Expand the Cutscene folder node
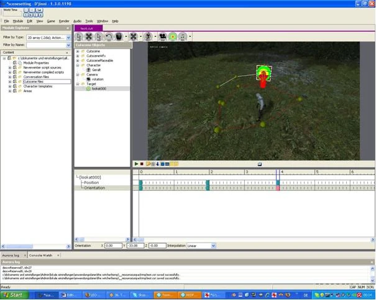376x300 pixels. (78, 51)
